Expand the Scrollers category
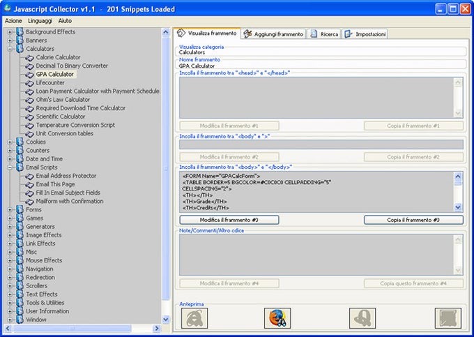Screen dimensions: 474x337 tap(10, 286)
